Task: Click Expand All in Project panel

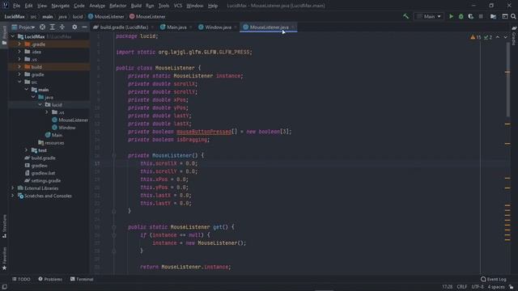Action: (x=52, y=27)
